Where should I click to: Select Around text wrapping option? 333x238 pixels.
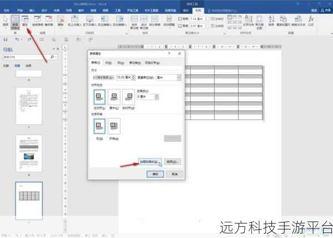pos(114,126)
